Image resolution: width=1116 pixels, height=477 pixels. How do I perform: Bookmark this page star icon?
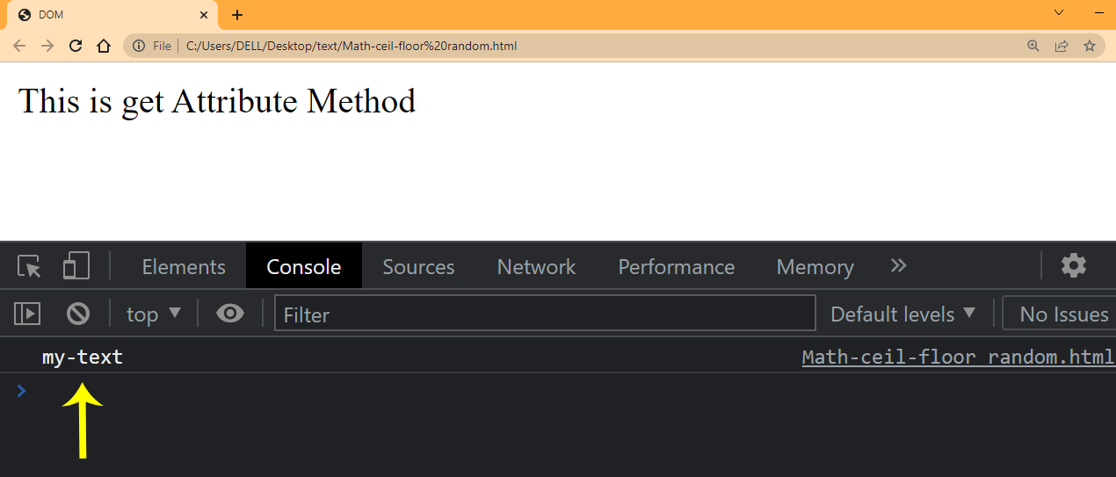coord(1090,46)
